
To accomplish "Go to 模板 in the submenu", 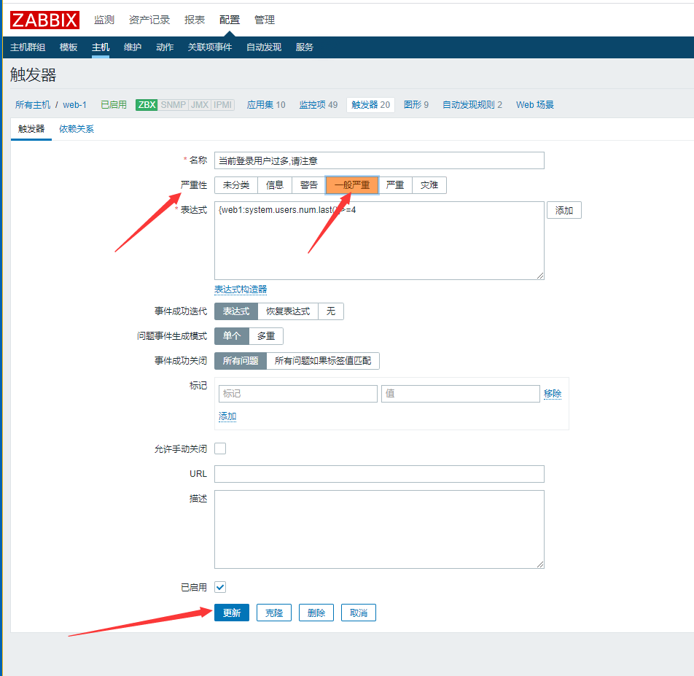I will point(69,47).
